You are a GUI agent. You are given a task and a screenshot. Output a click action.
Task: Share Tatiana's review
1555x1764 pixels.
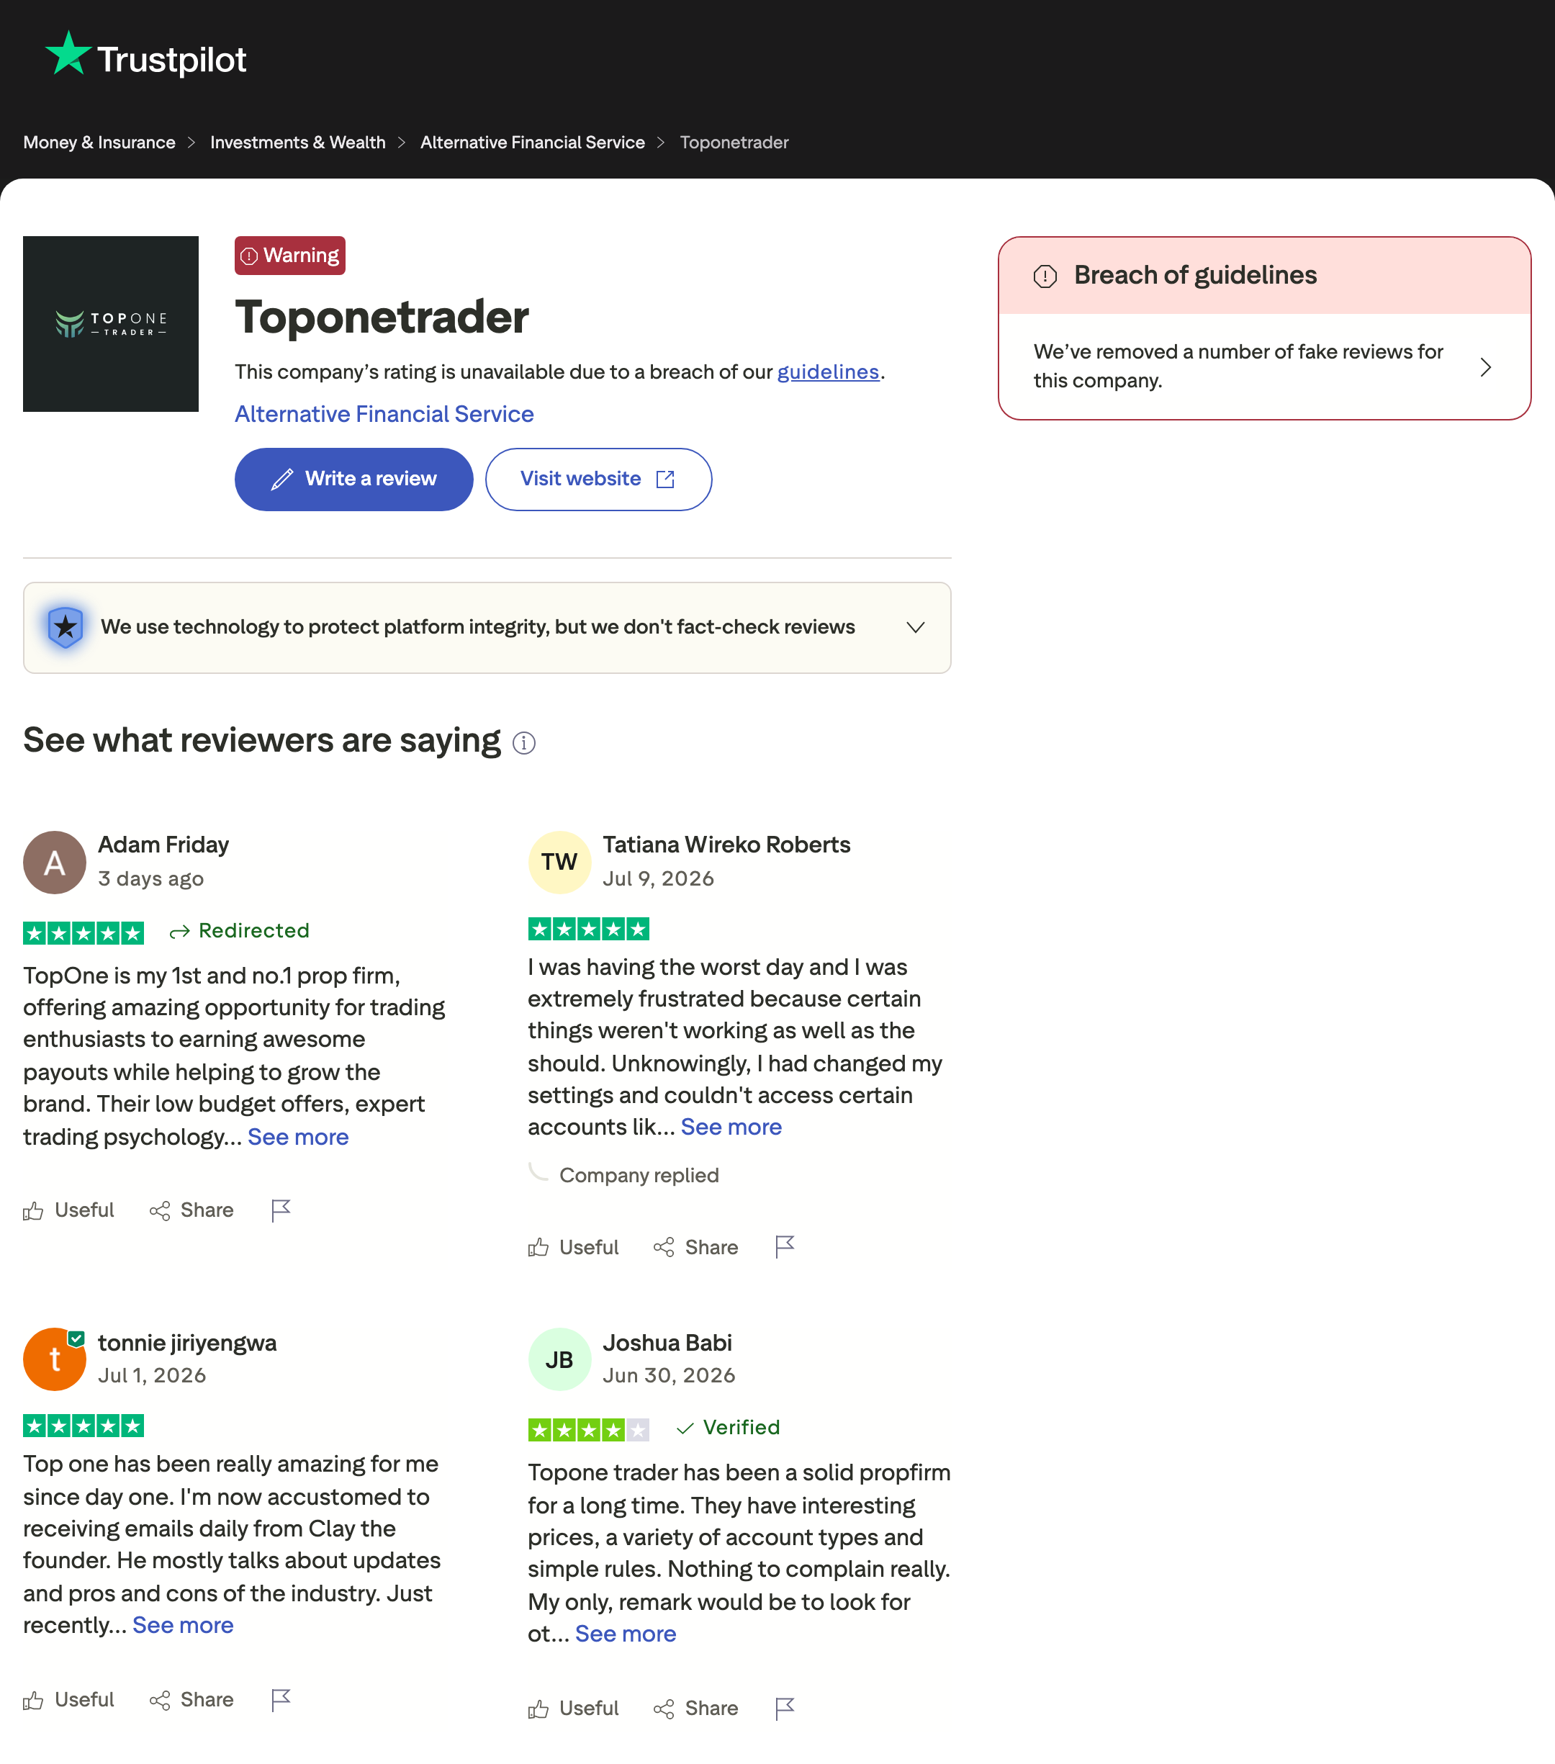pyautogui.click(x=695, y=1248)
